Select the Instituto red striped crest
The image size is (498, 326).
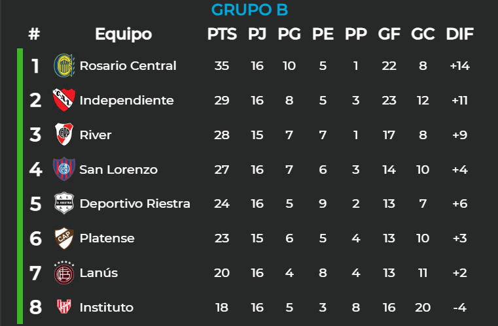[64, 306]
